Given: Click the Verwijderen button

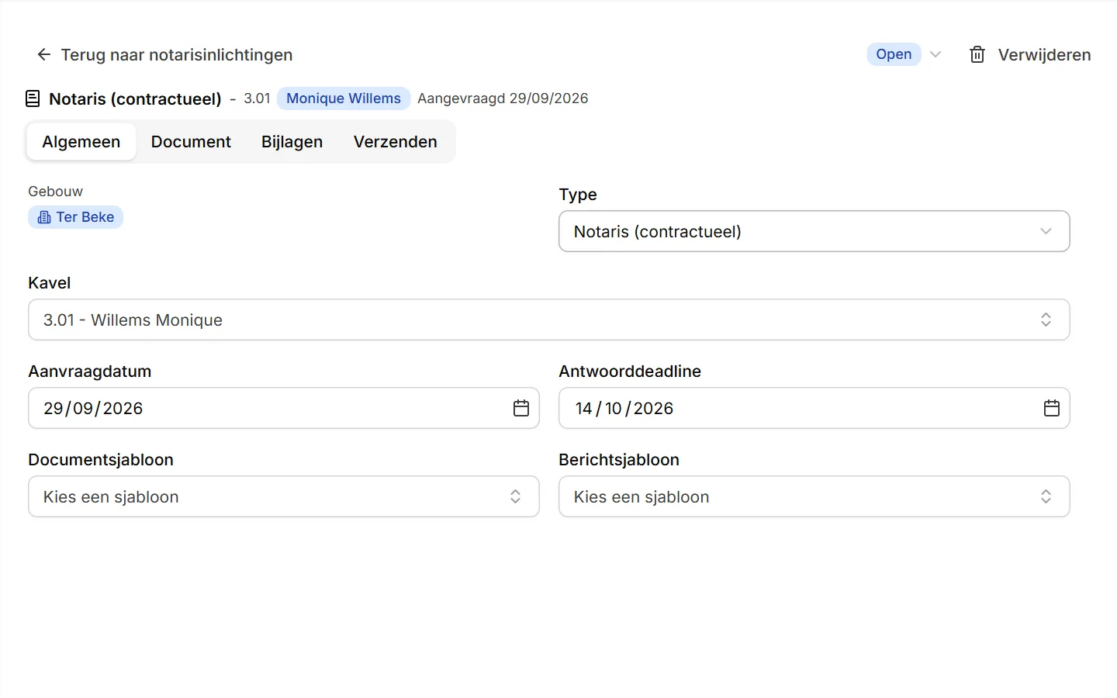Looking at the screenshot, I should [1030, 54].
